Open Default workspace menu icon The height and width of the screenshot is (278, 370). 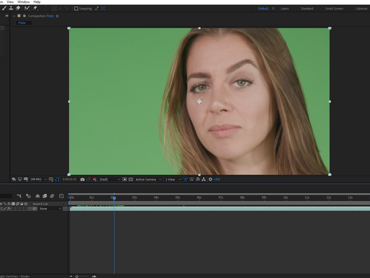(x=273, y=9)
